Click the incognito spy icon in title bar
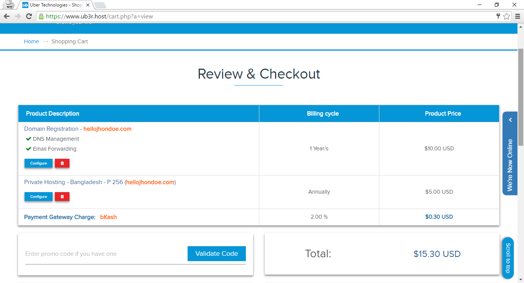Image resolution: width=524 pixels, height=283 pixels. tap(9, 5)
